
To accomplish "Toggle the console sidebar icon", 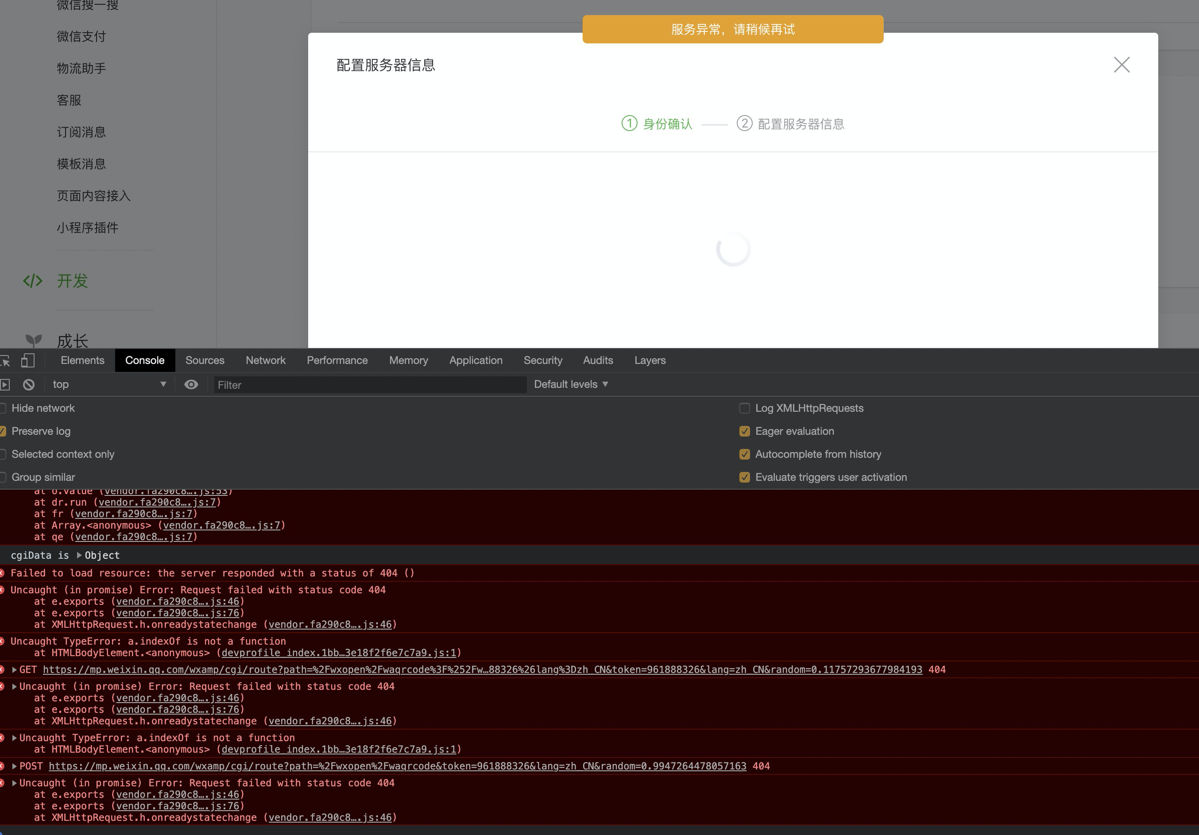I will coord(5,385).
